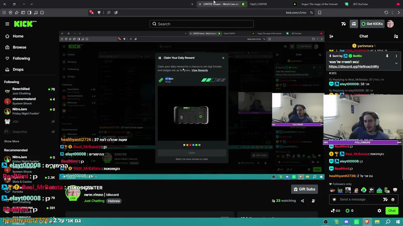Open Windows taskbar search
Image resolution: width=403 pixels, height=226 pixels.
tap(388, 222)
